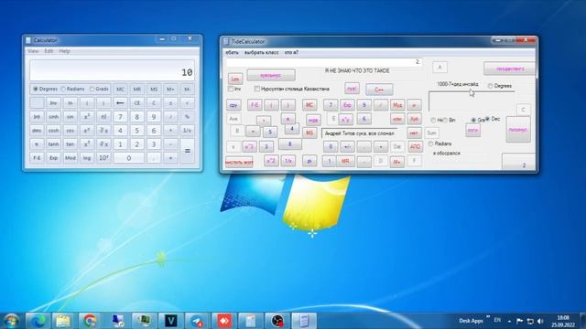The height and width of the screenshot is (329, 586).
Task: Click MC in the Calculator window
Action: coord(120,90)
